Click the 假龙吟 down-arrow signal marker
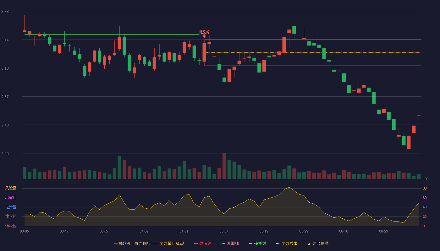The height and width of the screenshot is (251, 440). (x=204, y=36)
